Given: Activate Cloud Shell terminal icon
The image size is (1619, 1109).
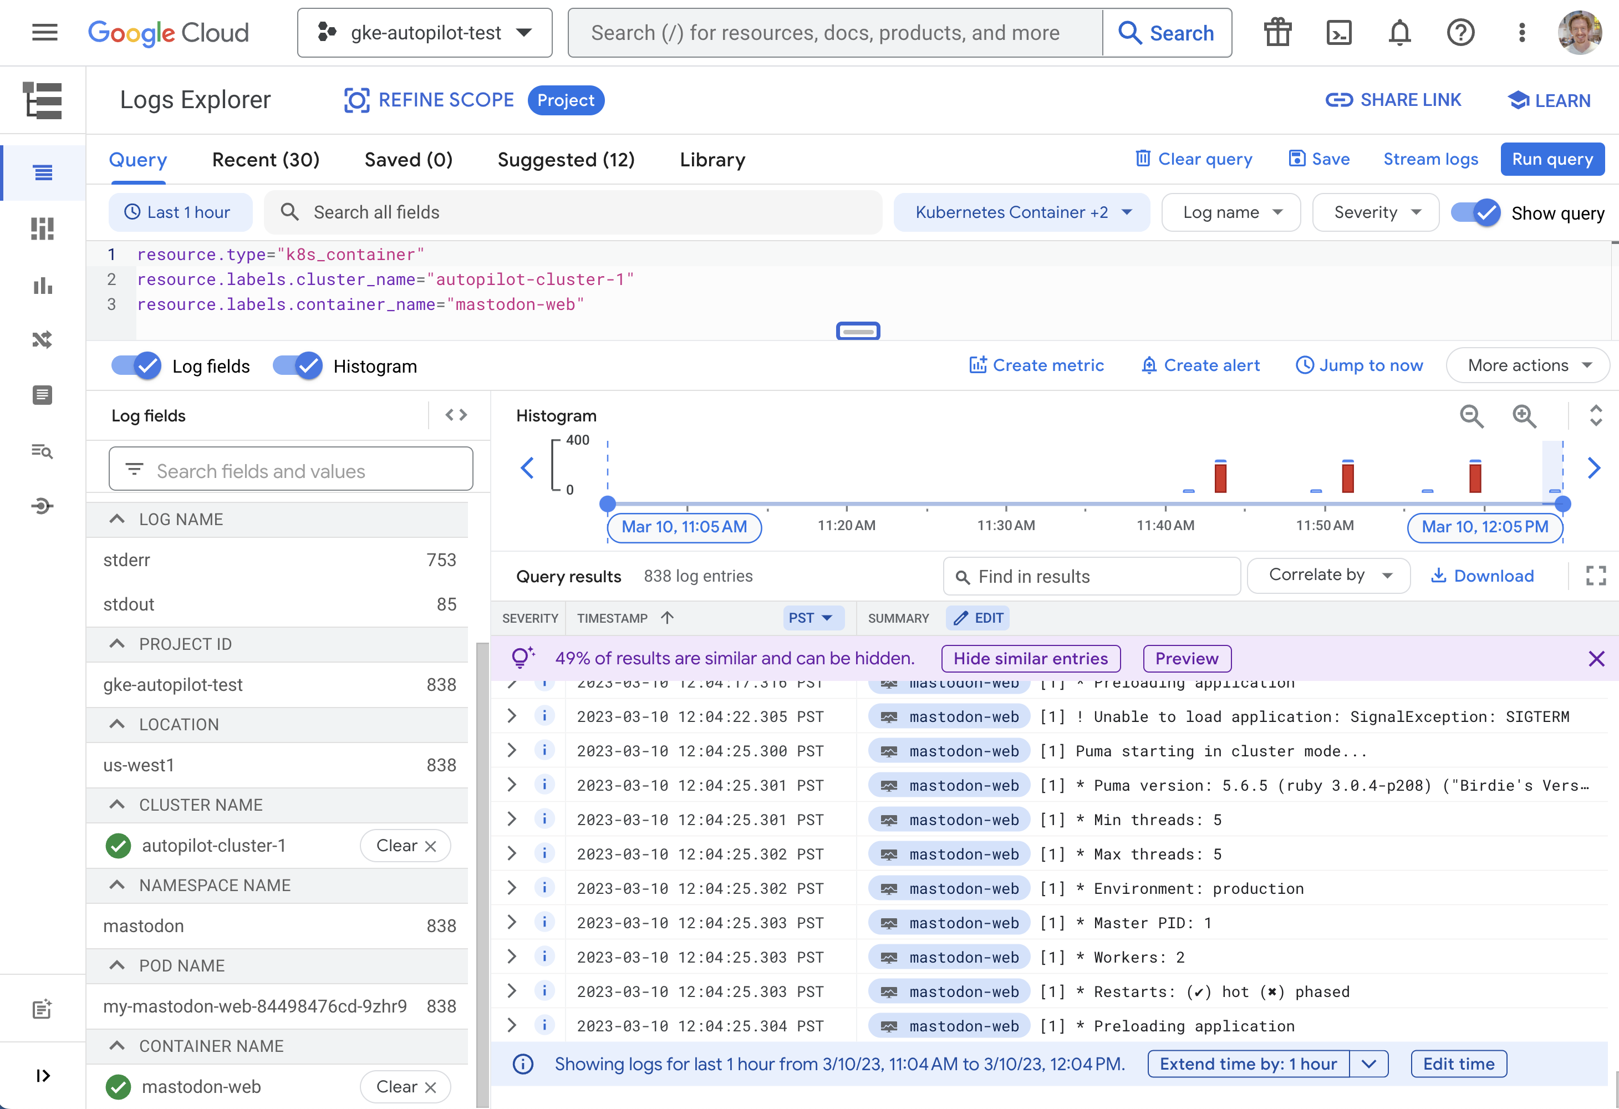Looking at the screenshot, I should 1338,32.
